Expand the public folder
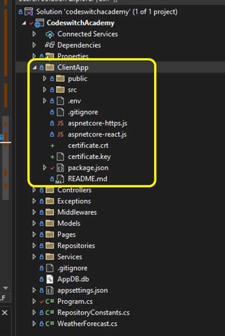The image size is (225, 336). point(45,78)
